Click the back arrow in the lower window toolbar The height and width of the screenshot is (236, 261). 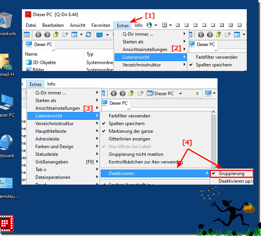point(114,93)
